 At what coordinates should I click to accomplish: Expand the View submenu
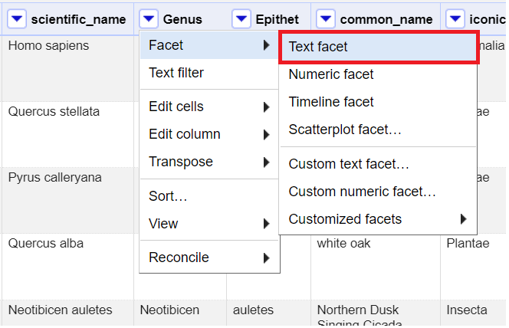coord(209,224)
